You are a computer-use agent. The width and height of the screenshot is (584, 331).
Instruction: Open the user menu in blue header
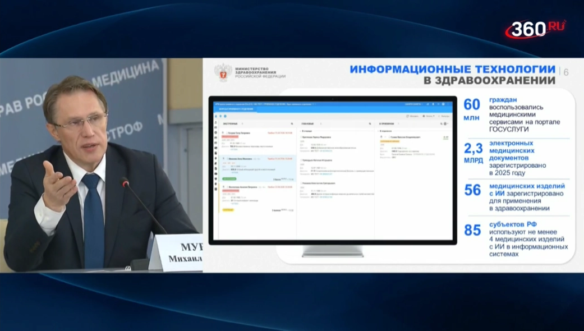point(414,104)
